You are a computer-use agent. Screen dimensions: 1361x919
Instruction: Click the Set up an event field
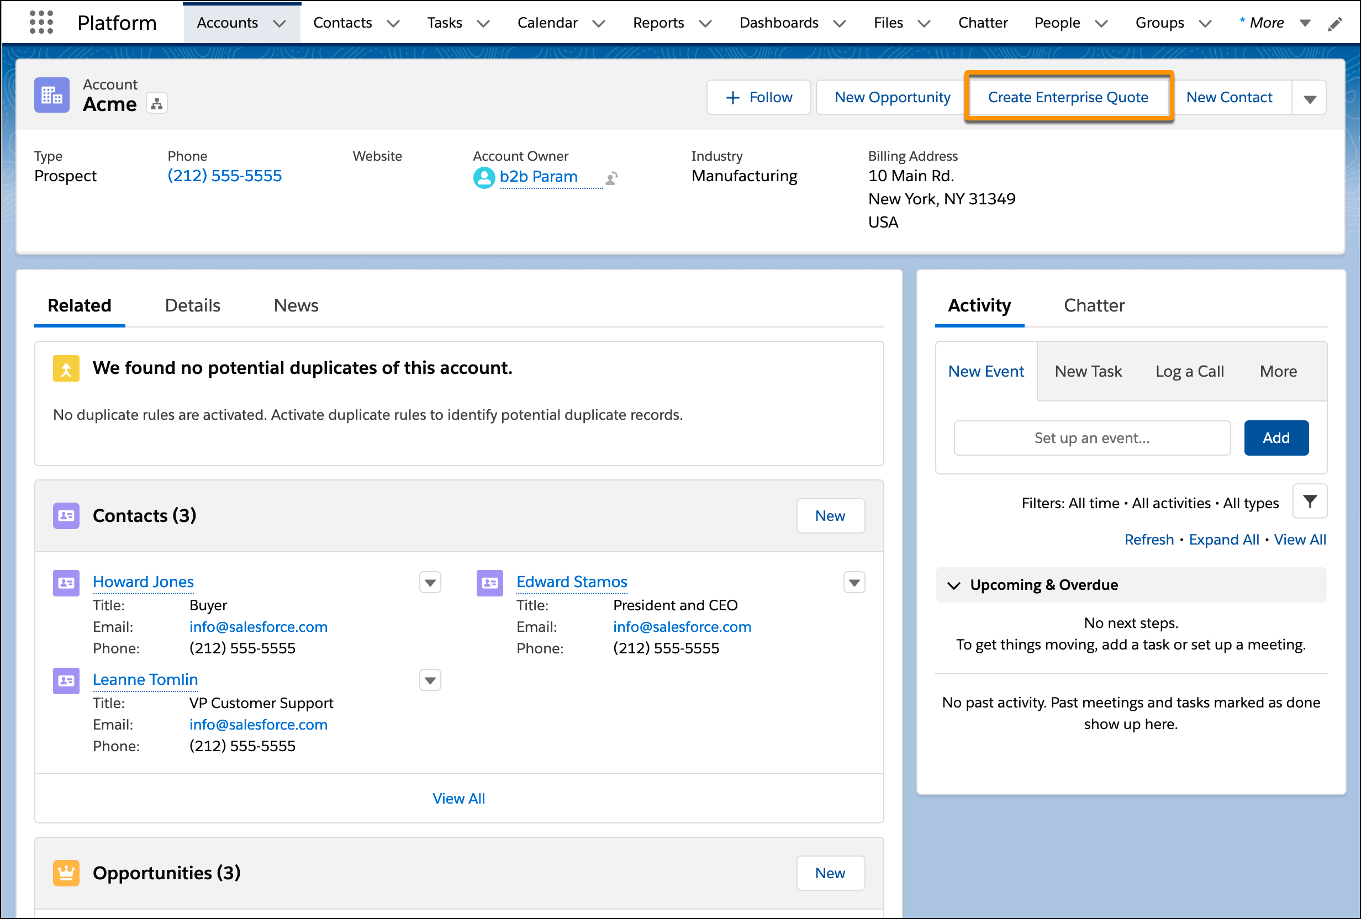click(1091, 438)
